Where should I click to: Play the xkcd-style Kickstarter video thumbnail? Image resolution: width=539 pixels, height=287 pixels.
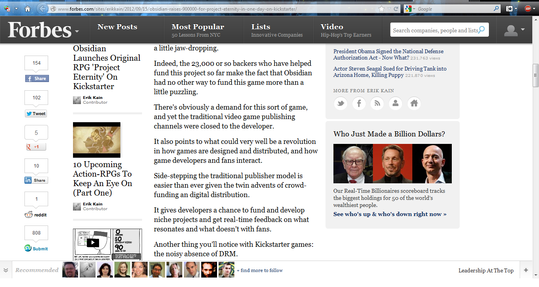tap(93, 242)
